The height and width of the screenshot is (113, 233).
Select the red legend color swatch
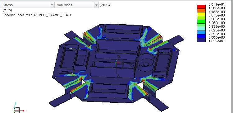201,7
